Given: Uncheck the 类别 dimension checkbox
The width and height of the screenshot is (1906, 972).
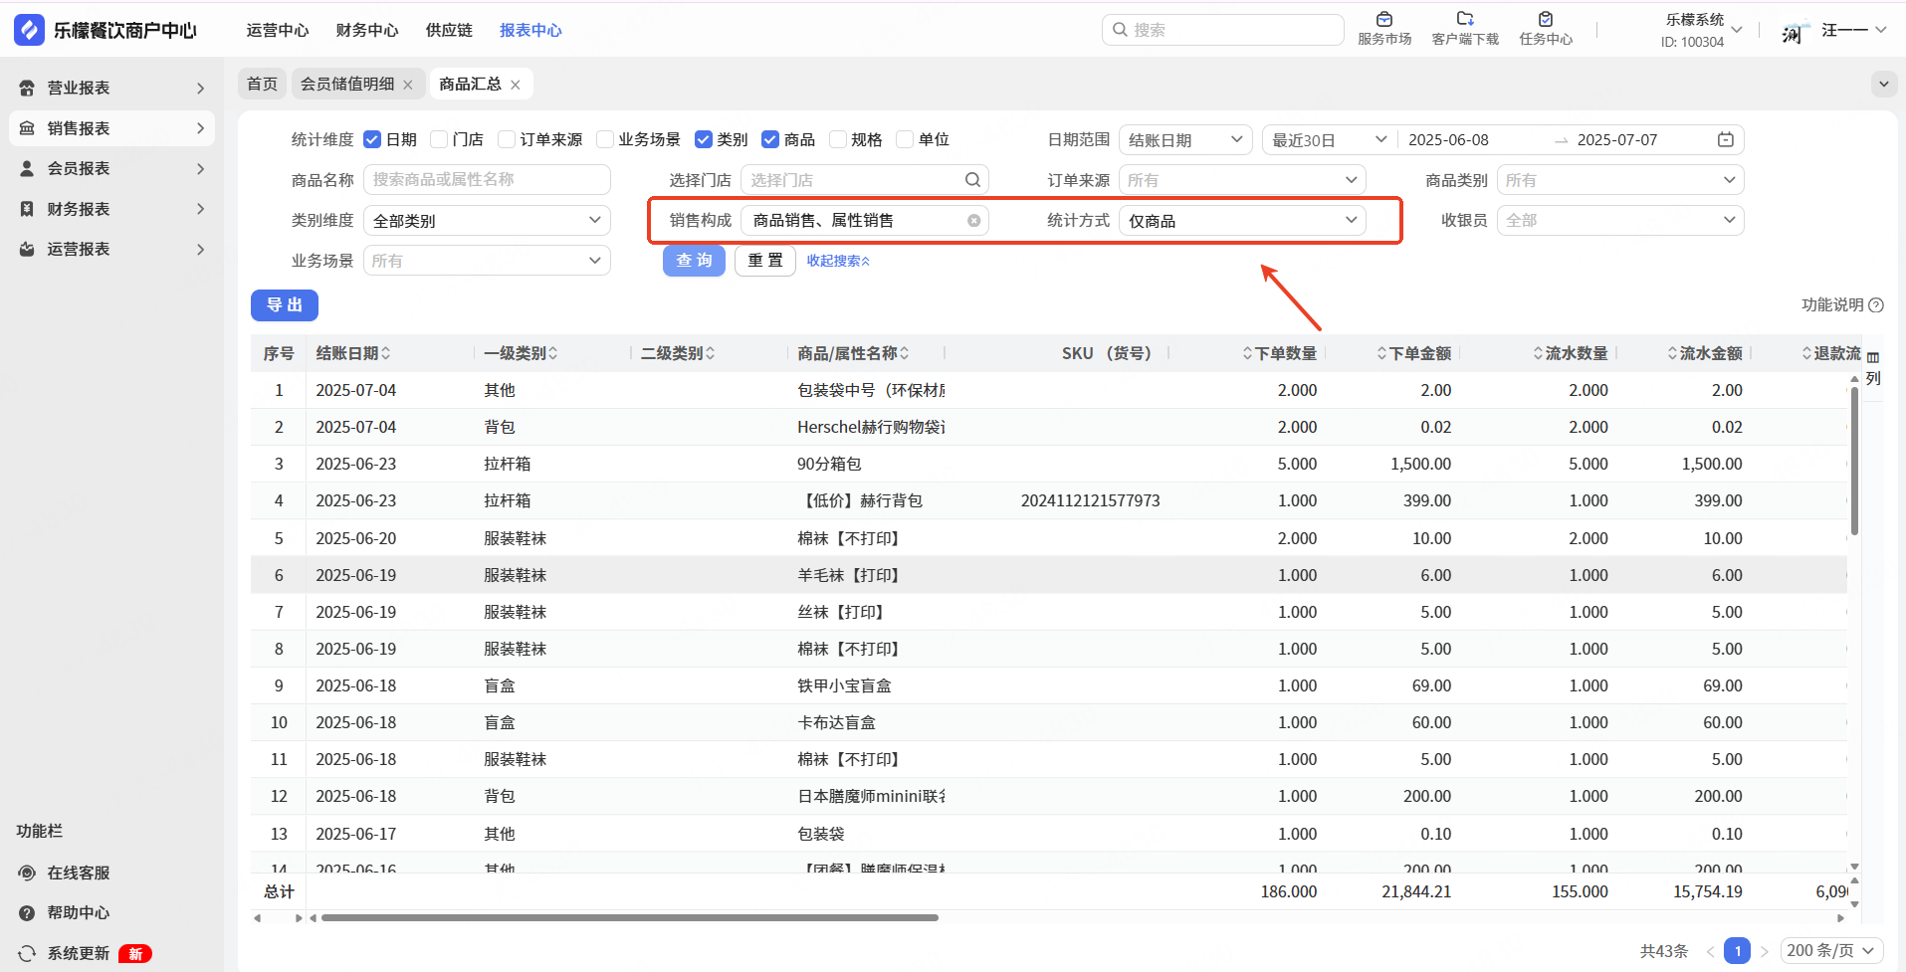Looking at the screenshot, I should tap(704, 139).
